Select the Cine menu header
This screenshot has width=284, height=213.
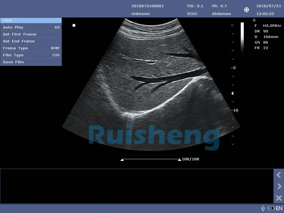click(x=31, y=21)
